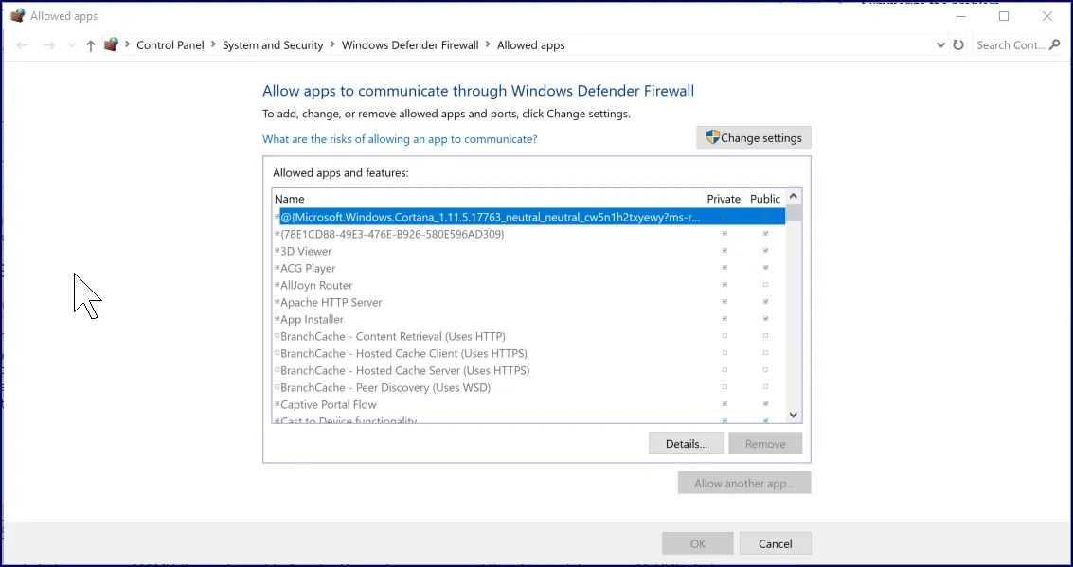Click the list scrollbar up arrow

[793, 196]
